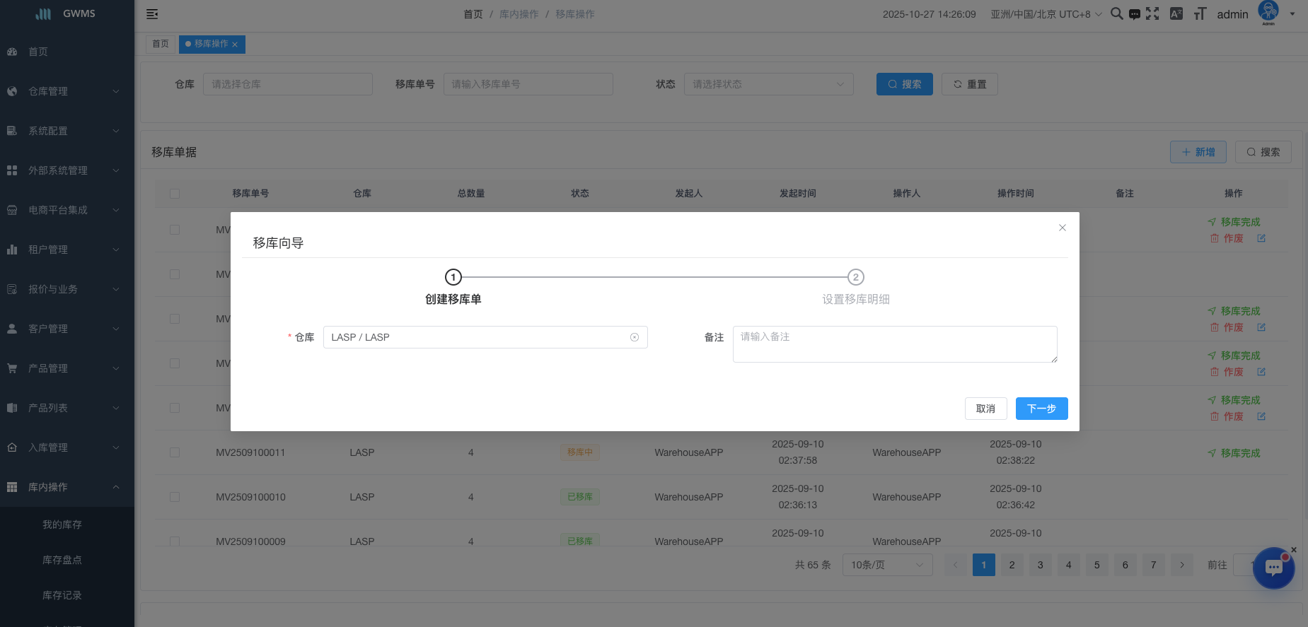Open the header search magnifier icon
1308x627 pixels.
click(x=1116, y=13)
